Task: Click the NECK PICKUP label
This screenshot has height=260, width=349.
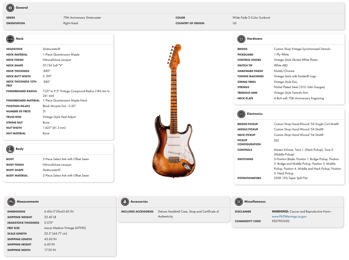Action: tap(246, 135)
